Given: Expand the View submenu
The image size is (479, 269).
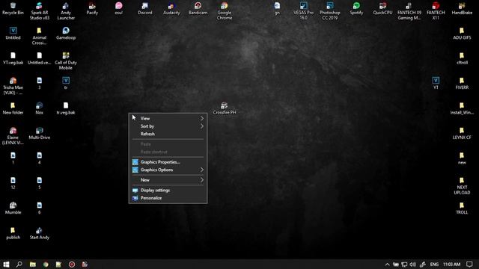Looking at the screenshot, I should tap(168, 118).
